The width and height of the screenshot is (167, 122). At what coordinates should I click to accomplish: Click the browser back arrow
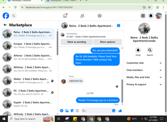pyautogui.click(x=4, y=7)
